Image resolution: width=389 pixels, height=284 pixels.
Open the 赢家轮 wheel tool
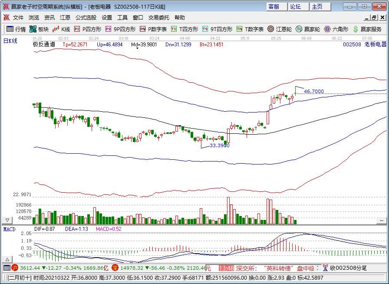pyautogui.click(x=308, y=29)
